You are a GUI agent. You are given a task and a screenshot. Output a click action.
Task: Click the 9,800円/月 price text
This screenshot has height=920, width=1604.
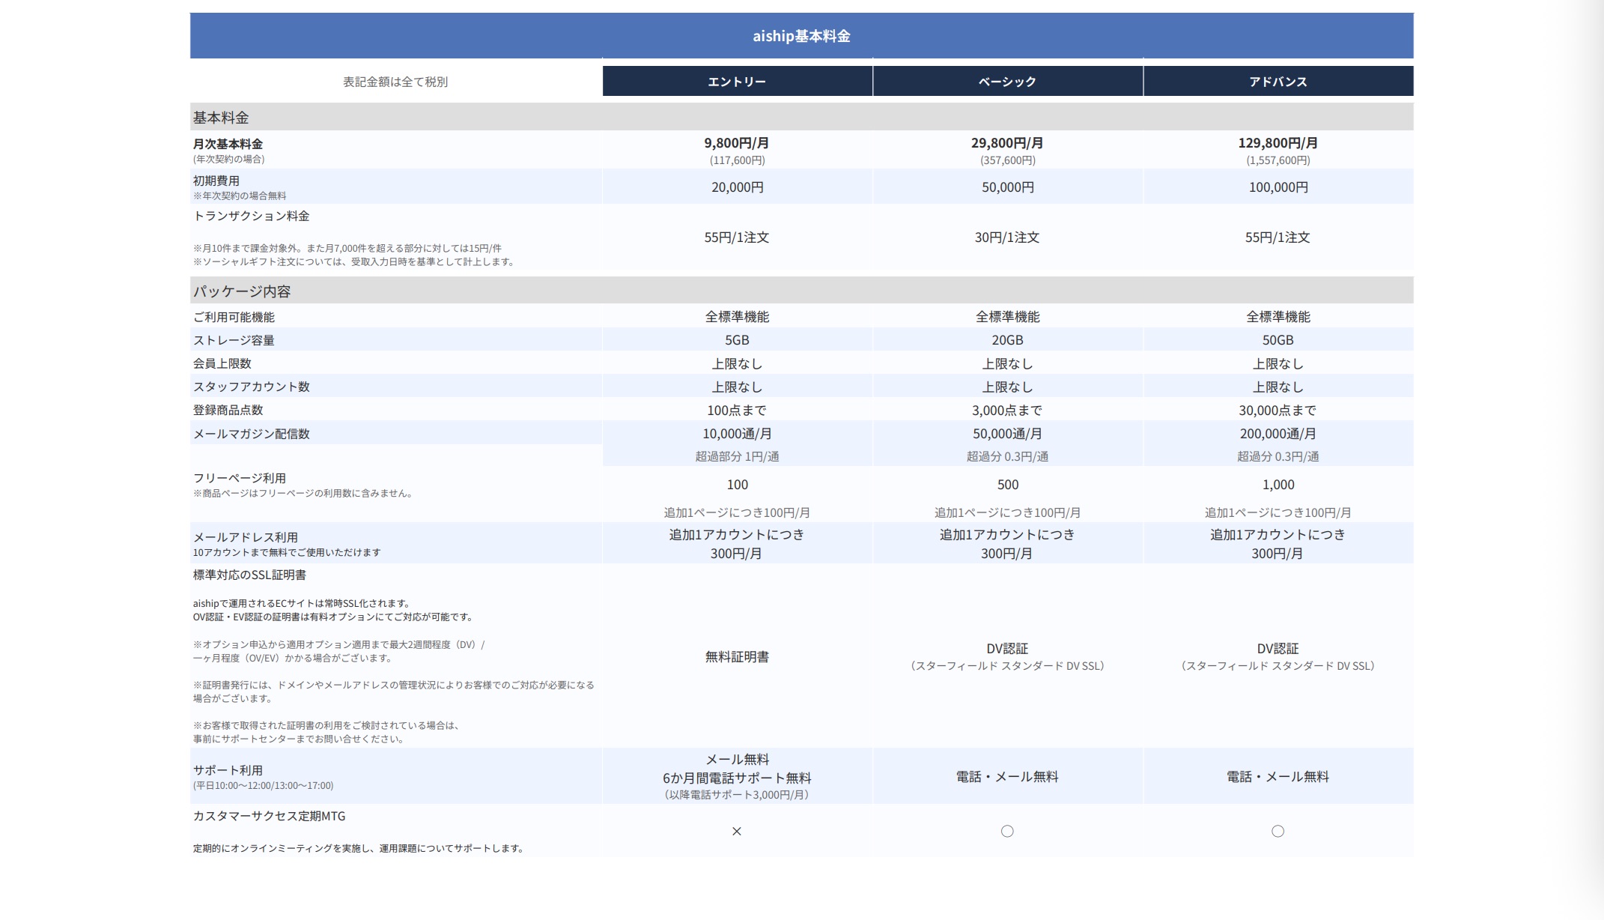click(x=736, y=143)
